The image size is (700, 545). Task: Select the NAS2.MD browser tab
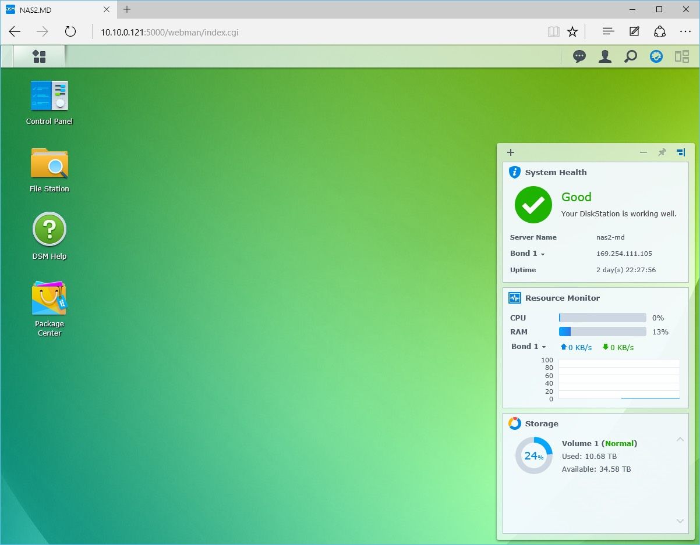pos(58,9)
